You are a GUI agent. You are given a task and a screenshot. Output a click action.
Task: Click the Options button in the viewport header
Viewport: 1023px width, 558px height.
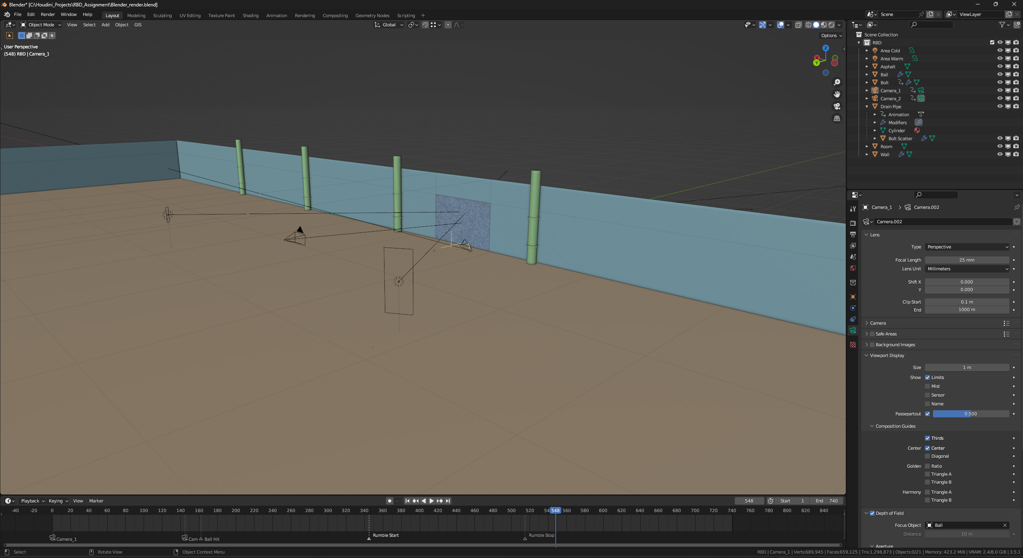click(x=831, y=36)
